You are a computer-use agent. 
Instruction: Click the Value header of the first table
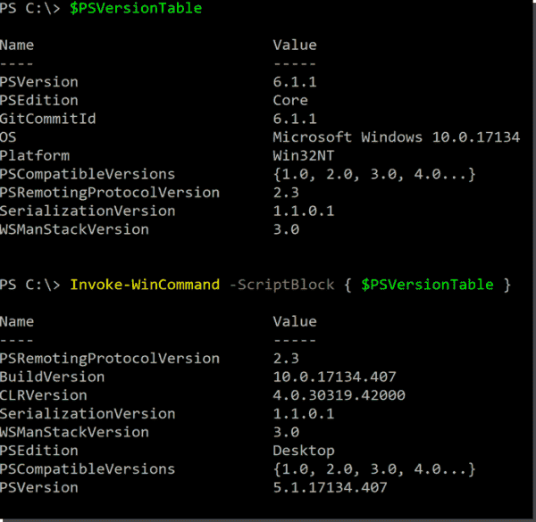point(295,46)
